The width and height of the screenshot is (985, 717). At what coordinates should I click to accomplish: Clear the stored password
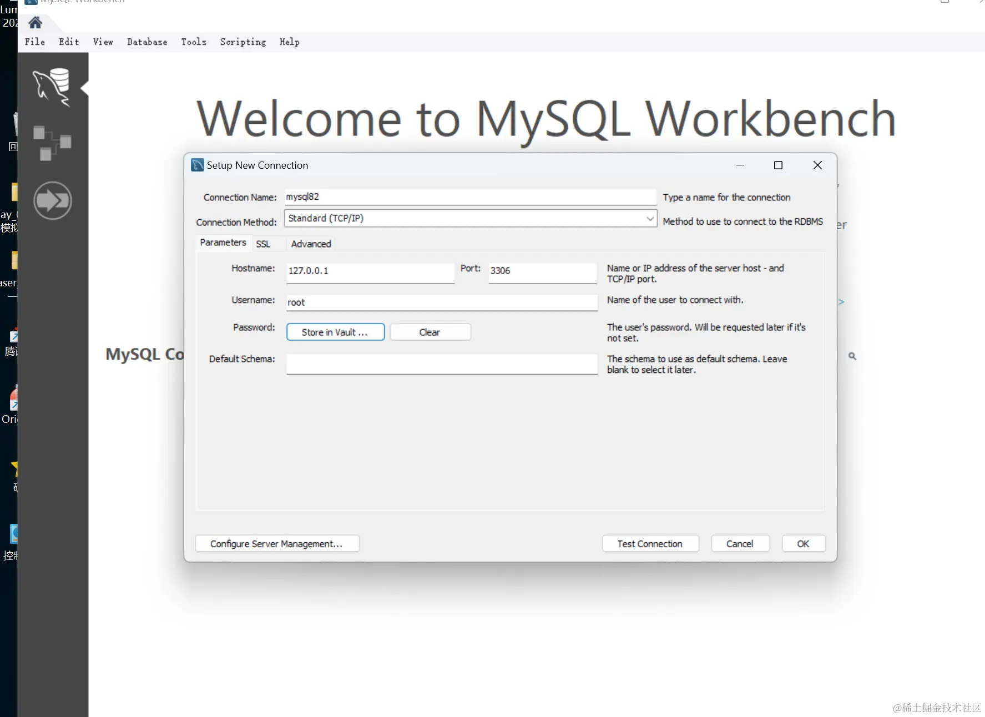tap(430, 332)
